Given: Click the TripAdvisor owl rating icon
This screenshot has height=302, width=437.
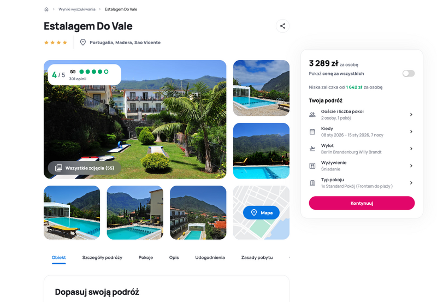Looking at the screenshot, I should pyautogui.click(x=73, y=72).
